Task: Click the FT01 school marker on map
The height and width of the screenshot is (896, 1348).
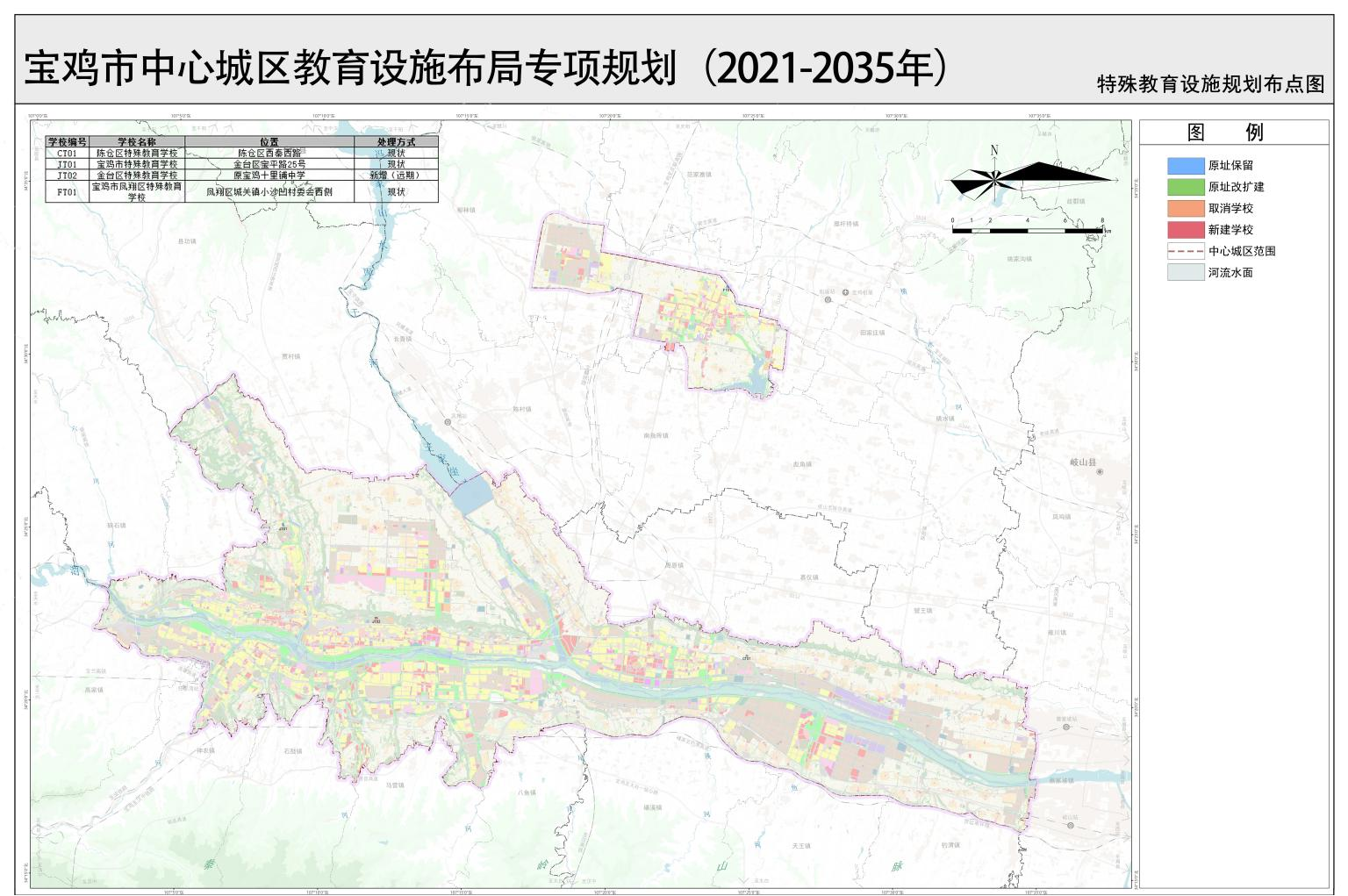Action: (x=726, y=290)
